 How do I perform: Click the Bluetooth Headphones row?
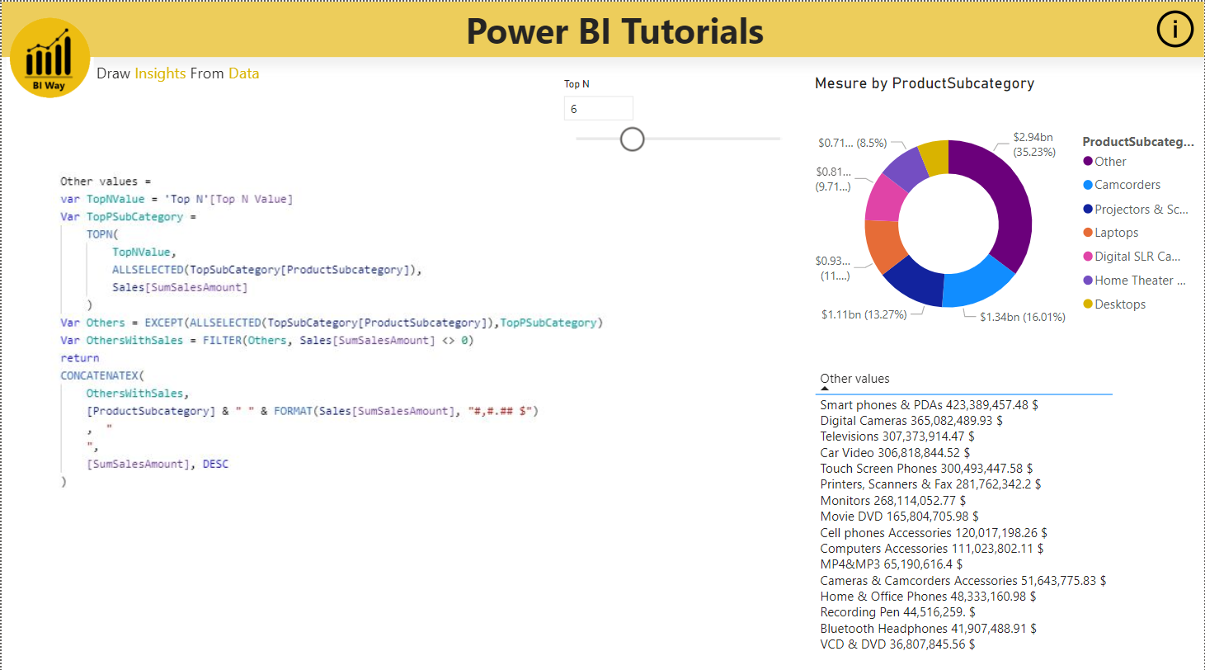929,629
